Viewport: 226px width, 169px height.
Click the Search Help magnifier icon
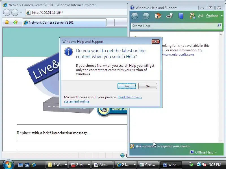click(x=219, y=26)
